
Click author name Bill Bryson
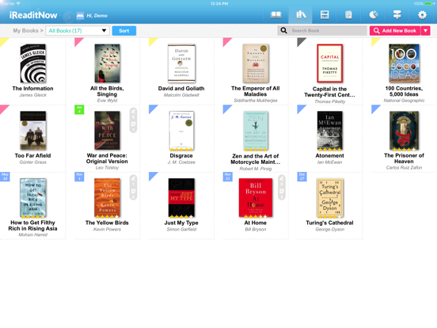256,229
